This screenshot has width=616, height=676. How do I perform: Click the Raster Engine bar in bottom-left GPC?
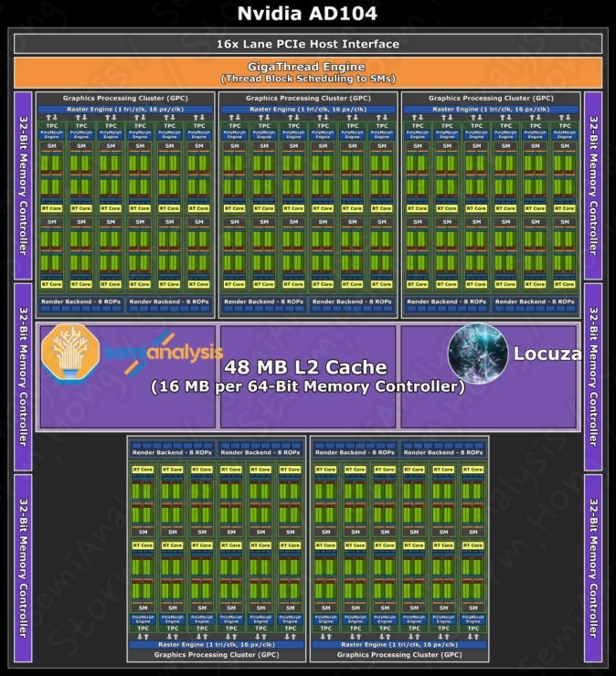[x=217, y=645]
